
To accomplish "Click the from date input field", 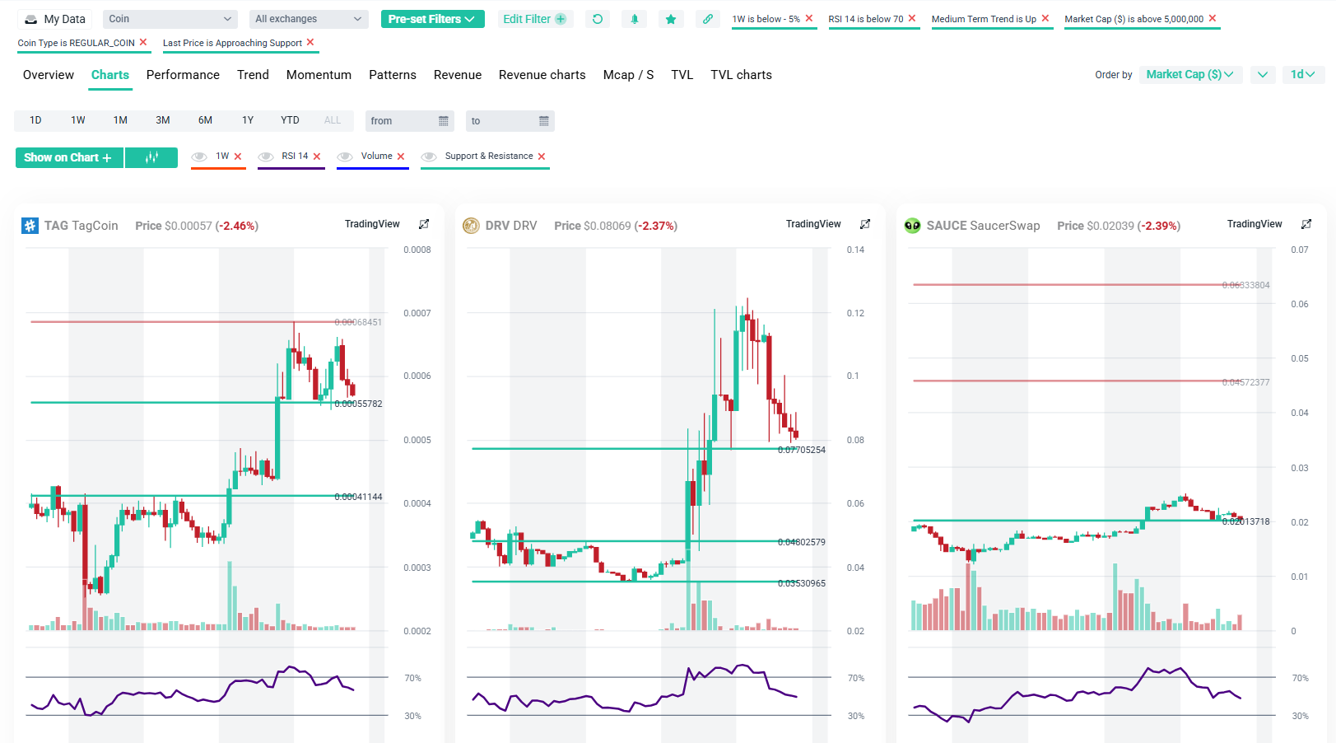I will pos(409,121).
